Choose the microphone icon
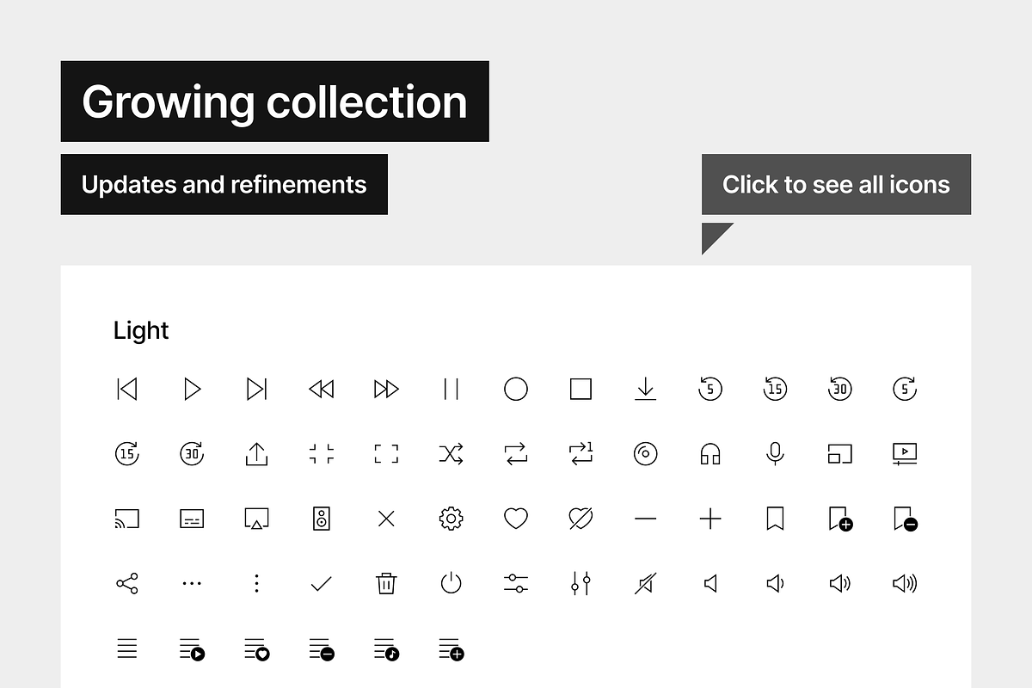The width and height of the screenshot is (1032, 688). click(x=775, y=453)
